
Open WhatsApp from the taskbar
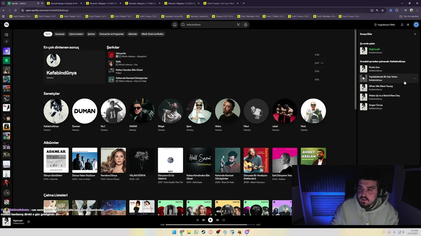coord(196,232)
